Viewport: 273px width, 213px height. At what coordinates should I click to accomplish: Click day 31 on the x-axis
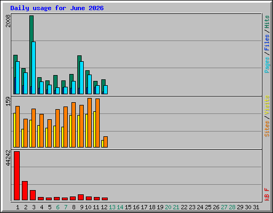[x=256, y=207]
